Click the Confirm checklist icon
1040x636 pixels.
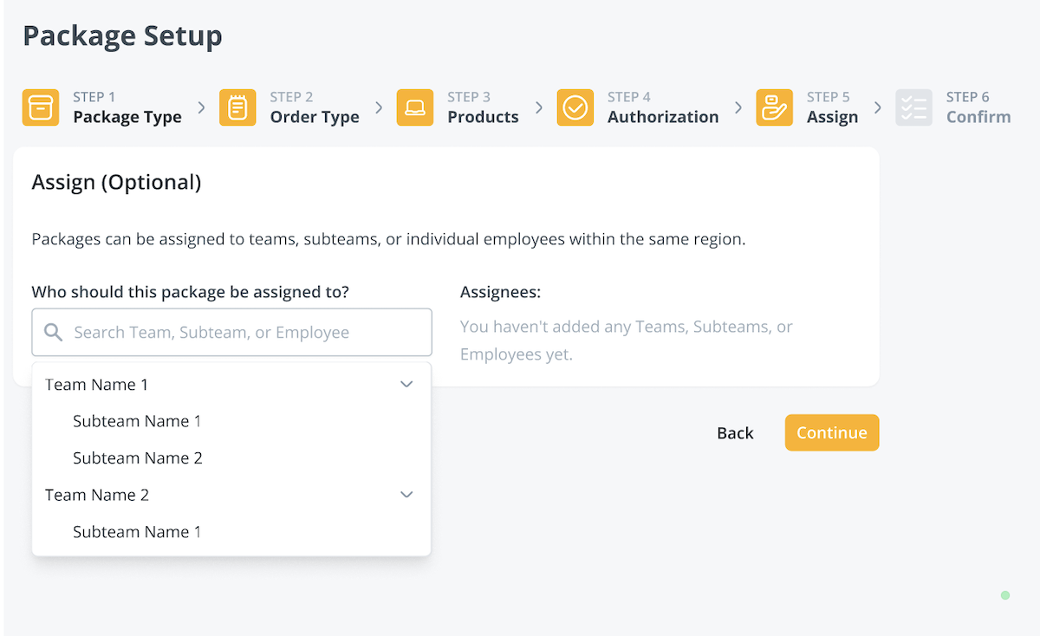point(913,108)
